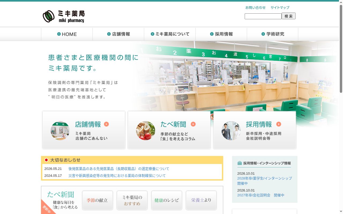Open the 災害や新興感染症等 notice link
This screenshot has height=214, width=343.
pos(117,176)
